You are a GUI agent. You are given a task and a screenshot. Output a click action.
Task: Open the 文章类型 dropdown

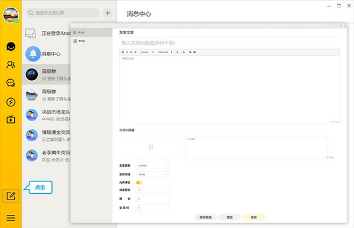pyautogui.click(x=152, y=165)
